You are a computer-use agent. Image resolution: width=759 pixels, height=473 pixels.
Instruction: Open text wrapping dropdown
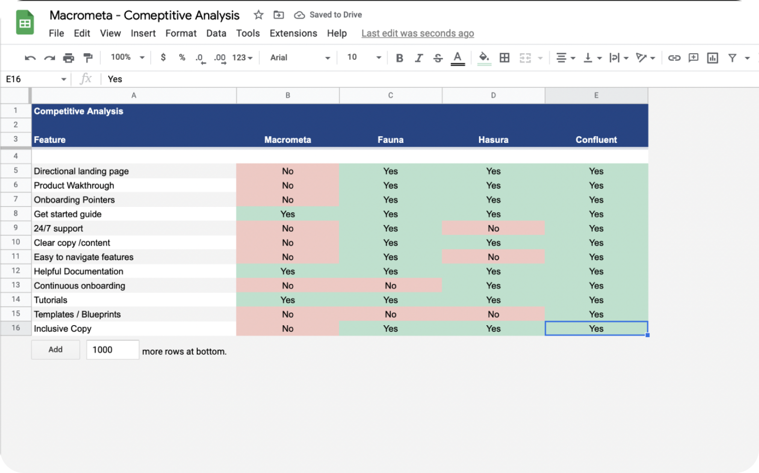click(619, 58)
